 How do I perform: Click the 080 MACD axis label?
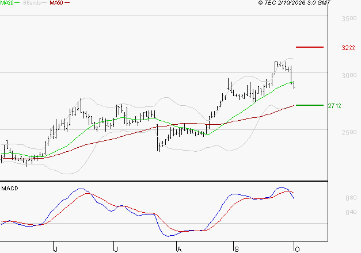[351, 198]
